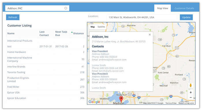202x111 pixels.
Task: Select Epicor Education customer
Action: [46, 98]
